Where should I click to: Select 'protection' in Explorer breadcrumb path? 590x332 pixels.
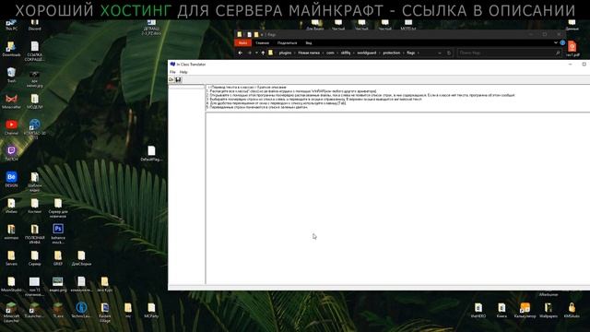pos(391,53)
